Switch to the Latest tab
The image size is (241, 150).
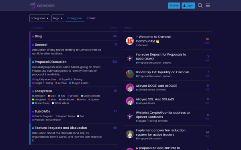point(92,18)
